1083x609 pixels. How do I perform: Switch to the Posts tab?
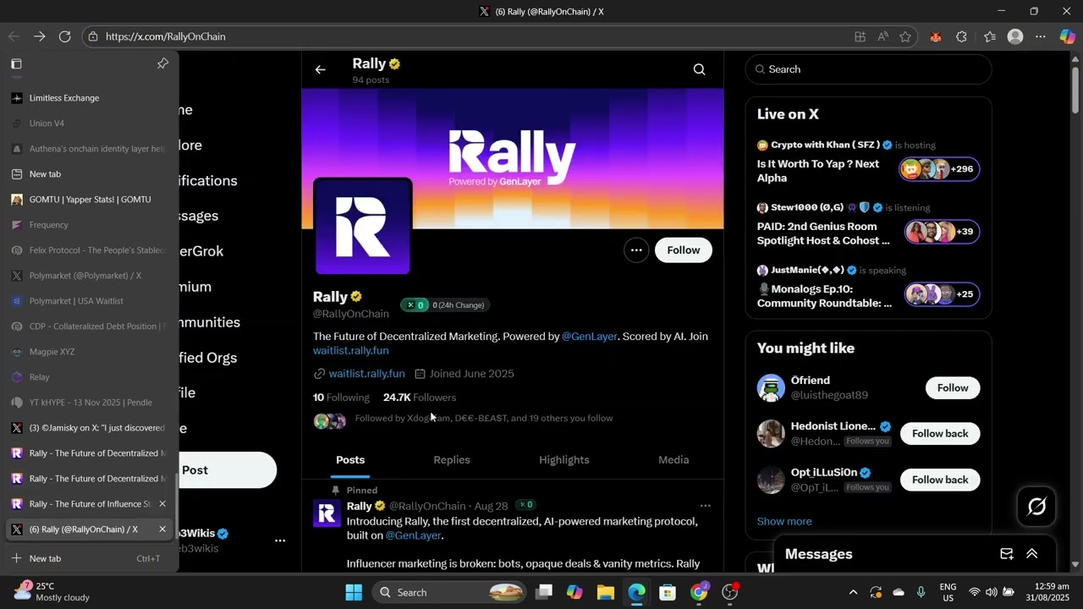click(x=350, y=459)
